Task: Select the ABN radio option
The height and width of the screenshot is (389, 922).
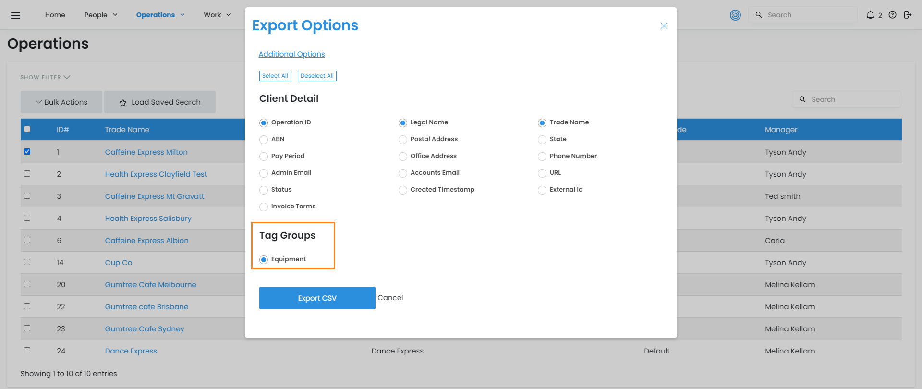Action: click(264, 140)
